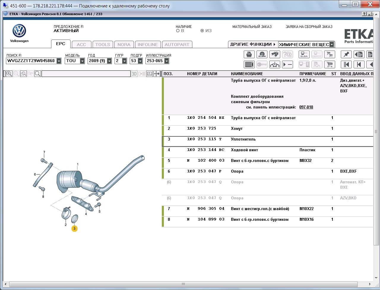Screen dimensions: 380x290
Task: Click the greyed computer-to-server icon
Action: pyautogui.click(x=304, y=64)
